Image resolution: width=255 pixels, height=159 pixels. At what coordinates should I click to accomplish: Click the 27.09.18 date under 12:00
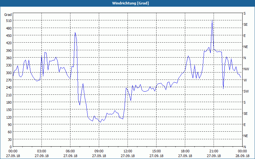[128, 156]
